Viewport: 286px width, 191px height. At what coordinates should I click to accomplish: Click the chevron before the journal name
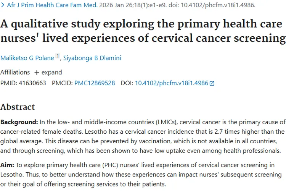(x=3, y=6)
